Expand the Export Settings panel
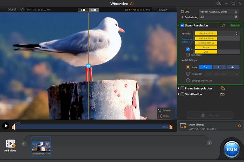 point(239,126)
